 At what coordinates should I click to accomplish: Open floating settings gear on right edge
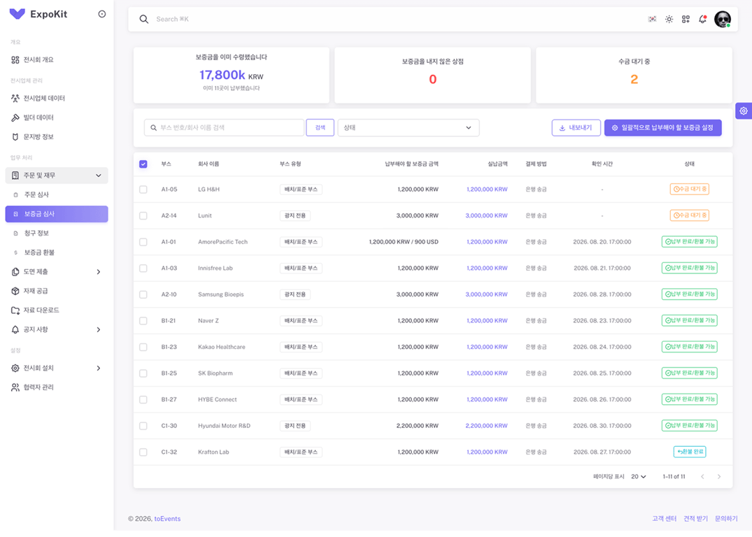click(x=744, y=110)
